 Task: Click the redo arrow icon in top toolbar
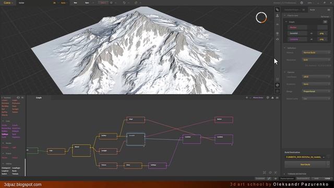point(136,3)
